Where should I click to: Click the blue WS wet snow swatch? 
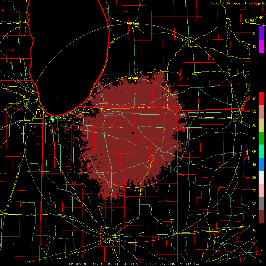[x=261, y=164]
